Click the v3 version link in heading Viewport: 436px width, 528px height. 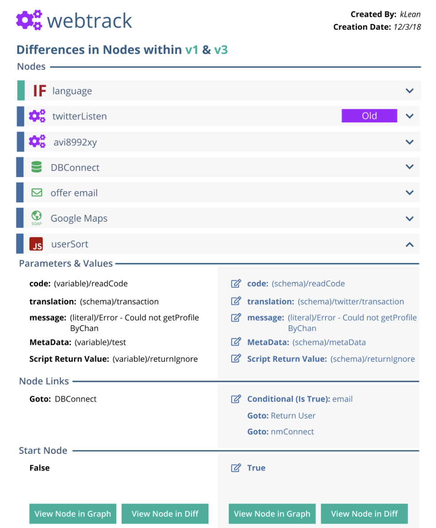pos(221,50)
